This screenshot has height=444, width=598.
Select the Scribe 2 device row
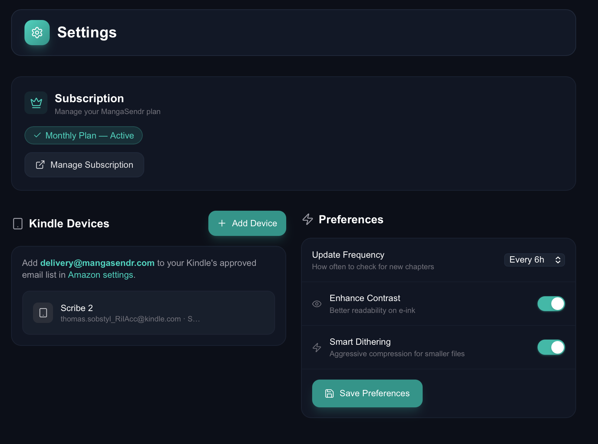pyautogui.click(x=148, y=313)
